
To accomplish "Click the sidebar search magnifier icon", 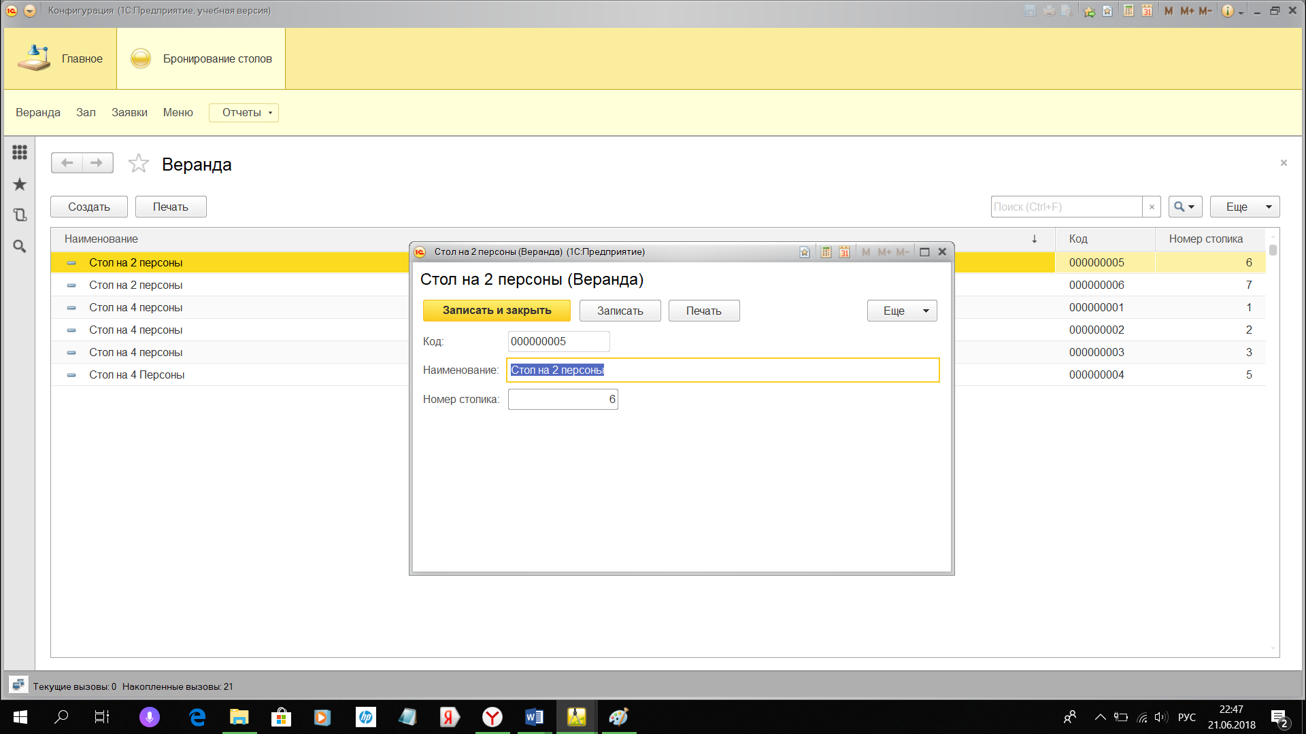I will tap(20, 246).
